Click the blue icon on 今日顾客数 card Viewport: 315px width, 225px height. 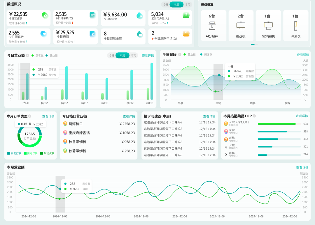[44, 34]
